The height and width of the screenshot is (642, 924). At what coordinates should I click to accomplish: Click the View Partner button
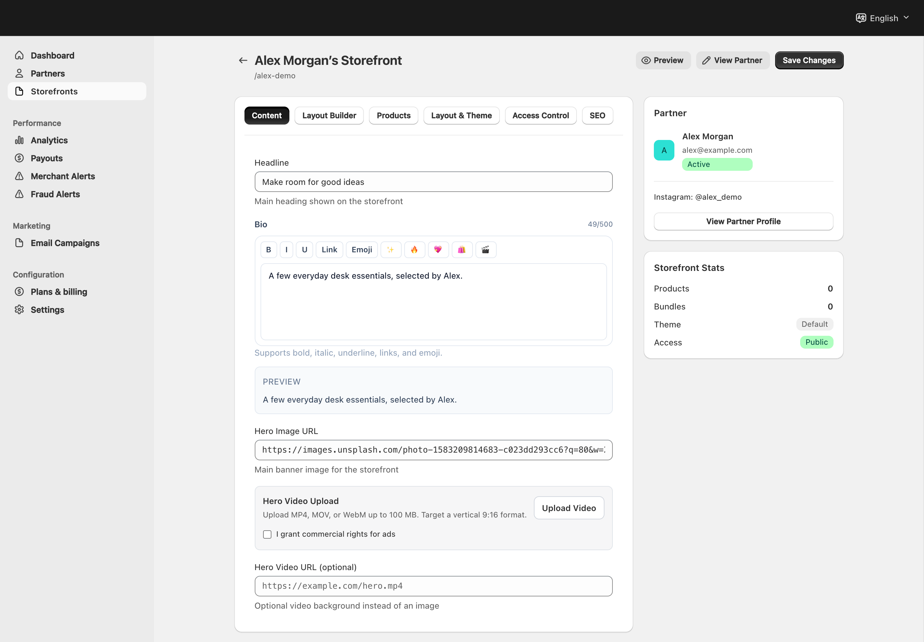pos(732,60)
